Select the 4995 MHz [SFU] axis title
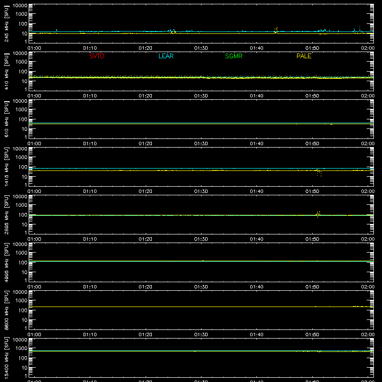 [x=6, y=262]
